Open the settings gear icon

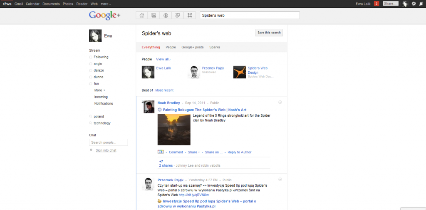(x=414, y=4)
